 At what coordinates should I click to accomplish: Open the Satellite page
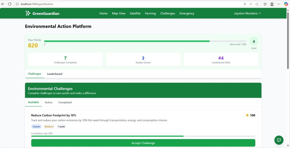[135, 13]
